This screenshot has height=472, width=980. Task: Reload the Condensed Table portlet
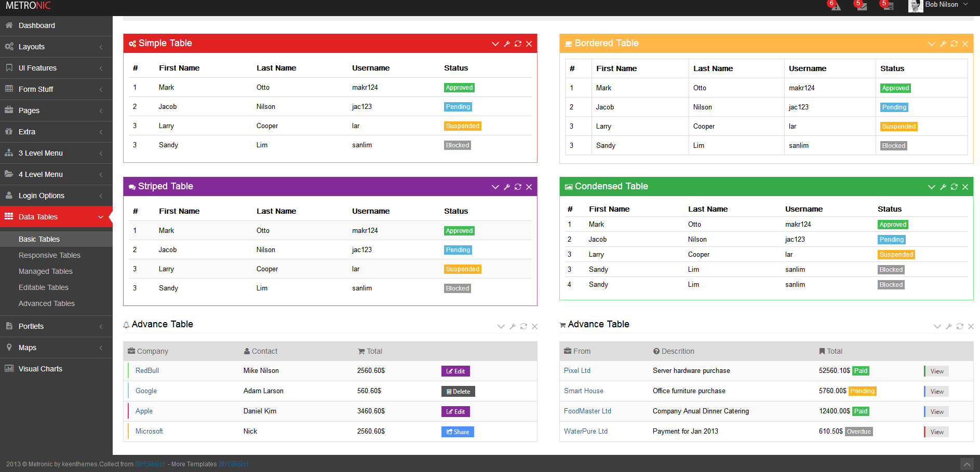(x=954, y=187)
